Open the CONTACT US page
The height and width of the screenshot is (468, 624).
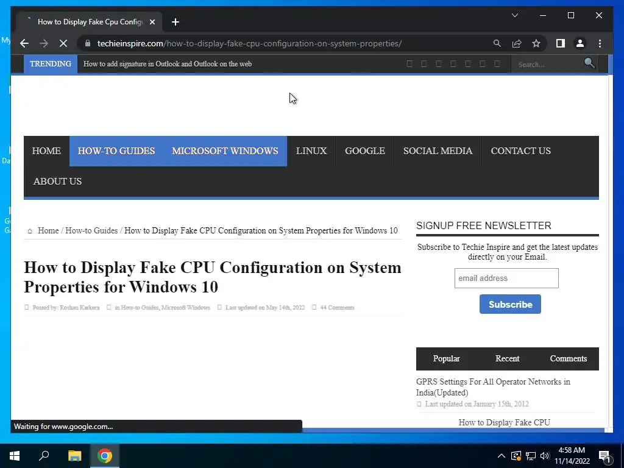pyautogui.click(x=520, y=151)
